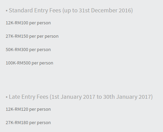Click the '30th January 2017' text

click(x=127, y=97)
